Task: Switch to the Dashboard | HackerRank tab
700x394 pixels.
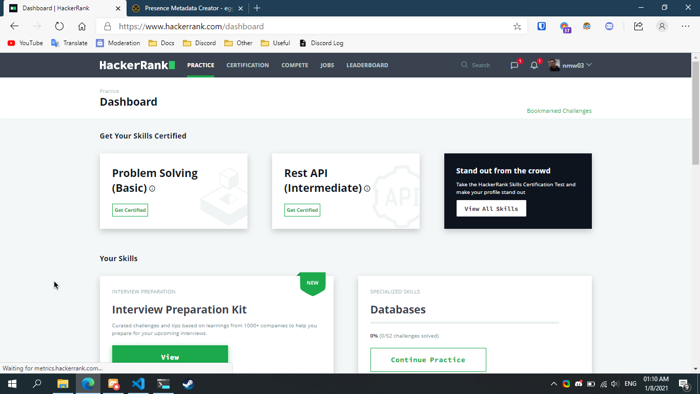Action: click(x=64, y=8)
